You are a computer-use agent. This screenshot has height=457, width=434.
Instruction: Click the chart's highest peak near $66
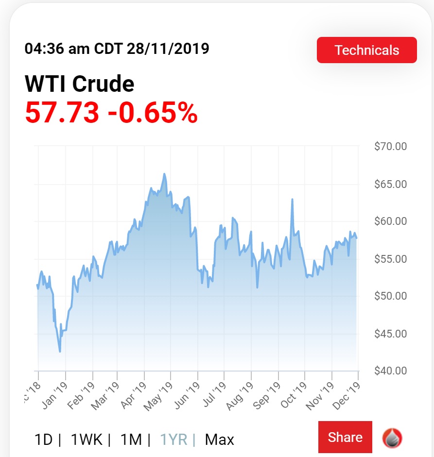164,174
